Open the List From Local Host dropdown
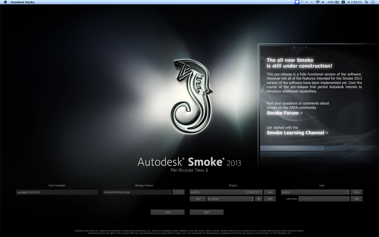The image size is (379, 237). [322, 199]
